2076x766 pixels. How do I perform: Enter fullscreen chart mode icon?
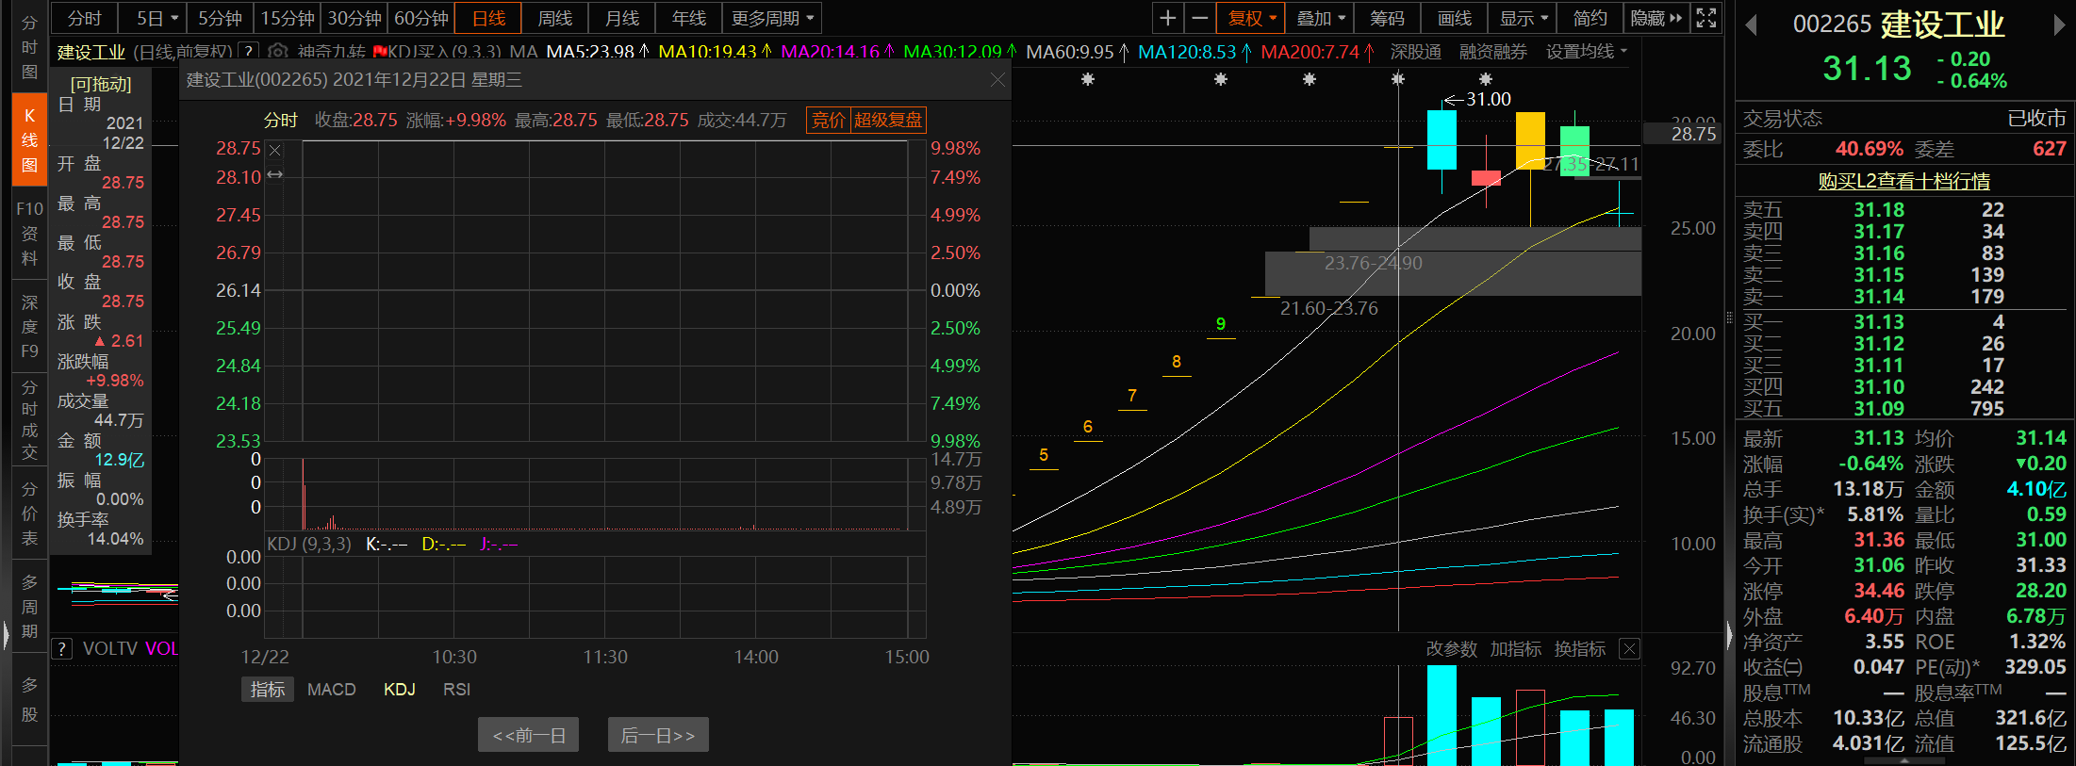click(1705, 18)
